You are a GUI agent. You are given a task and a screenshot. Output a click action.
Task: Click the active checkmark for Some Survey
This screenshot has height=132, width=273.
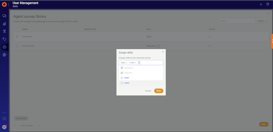[x=210, y=46]
